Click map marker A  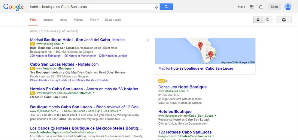click(200, 46)
